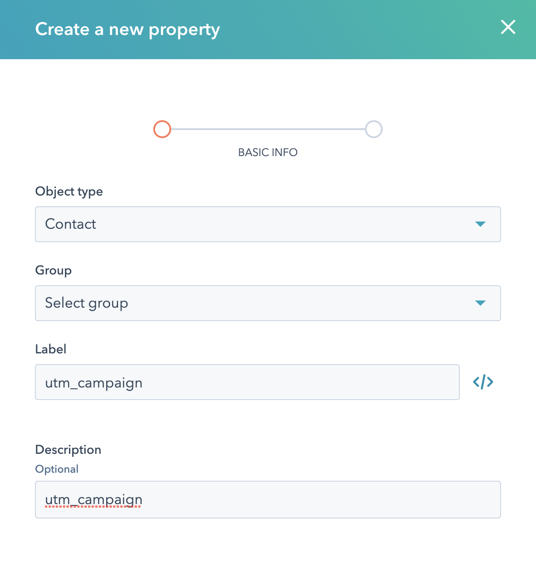Click the underlined utm_campaign text in Description

[94, 500]
